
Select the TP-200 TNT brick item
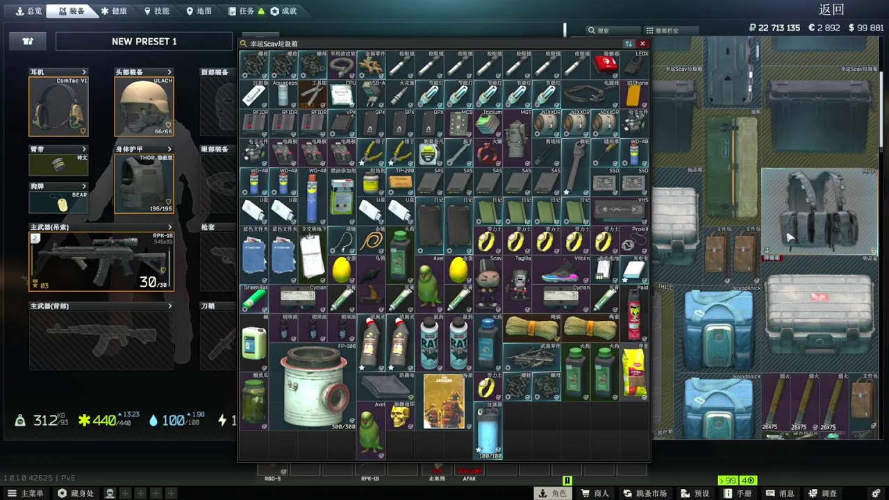tap(400, 181)
